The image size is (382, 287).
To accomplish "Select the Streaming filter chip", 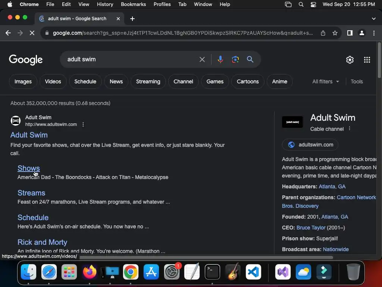I will pos(148,81).
